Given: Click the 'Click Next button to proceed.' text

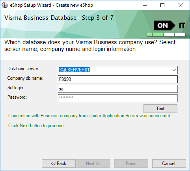Looking at the screenshot, I should [36, 126].
